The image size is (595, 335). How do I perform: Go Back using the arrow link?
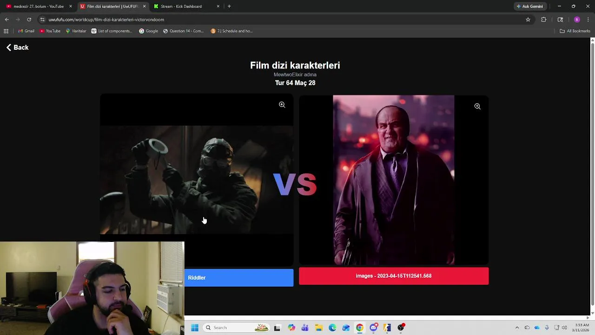[x=17, y=47]
